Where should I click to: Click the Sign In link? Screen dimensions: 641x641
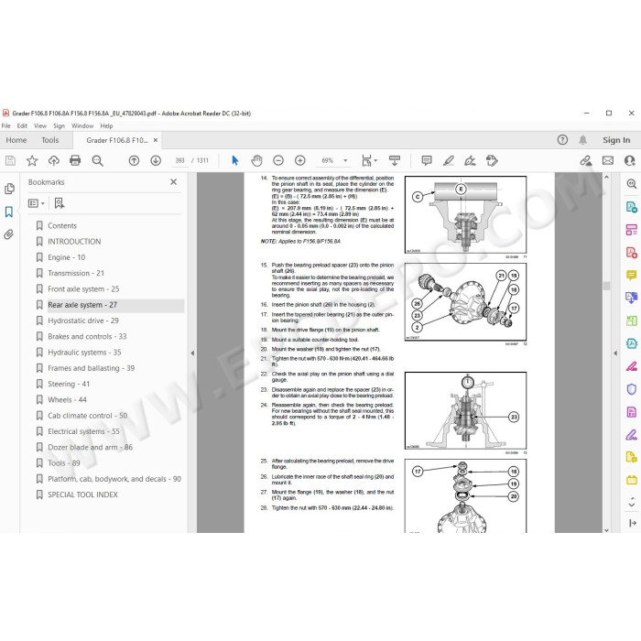[616, 140]
